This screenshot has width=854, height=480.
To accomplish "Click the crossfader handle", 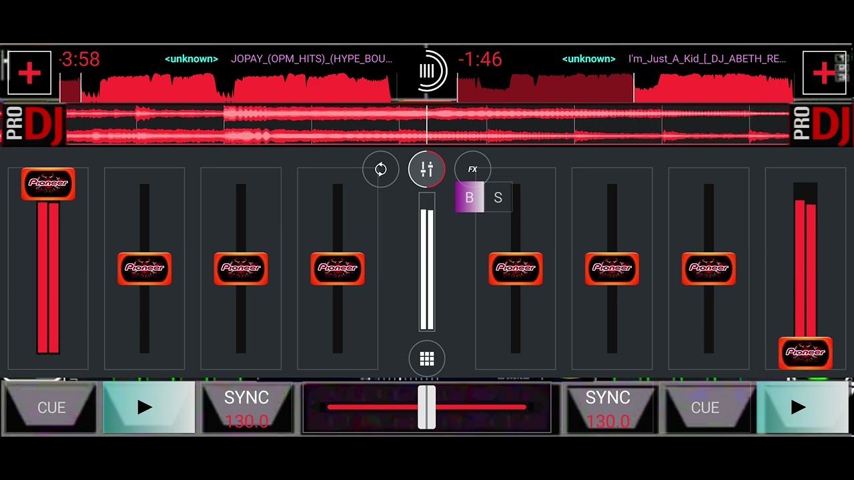I will pos(427,407).
